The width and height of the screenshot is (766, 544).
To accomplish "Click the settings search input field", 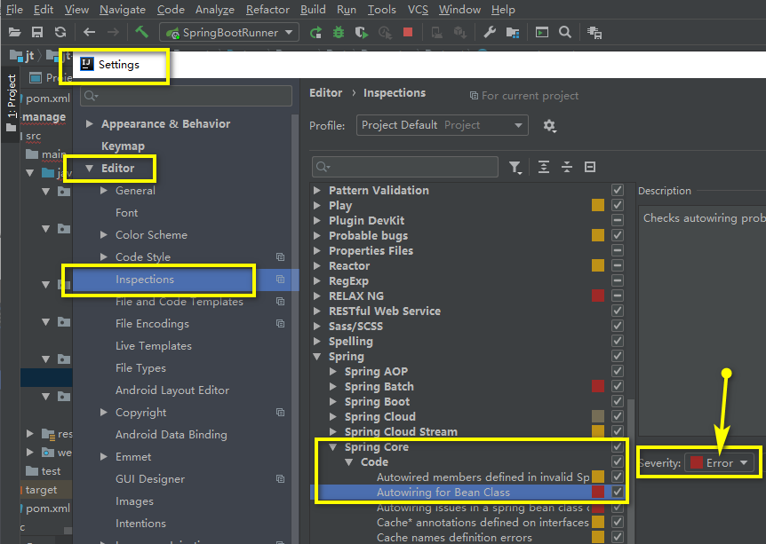I will [x=187, y=96].
